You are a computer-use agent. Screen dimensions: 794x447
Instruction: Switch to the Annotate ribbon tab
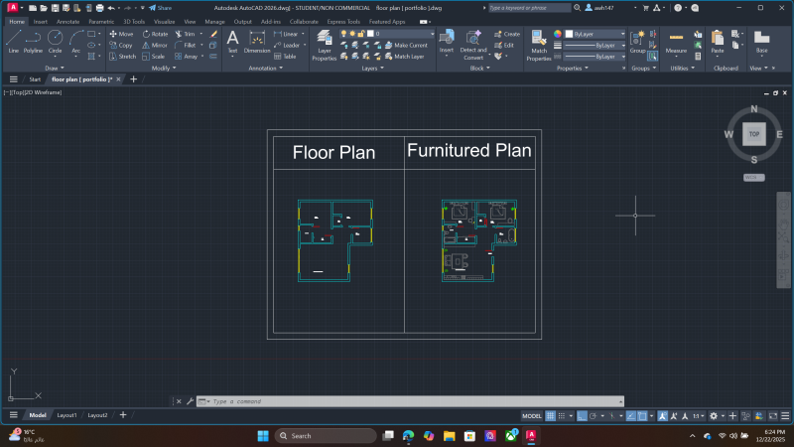(x=68, y=21)
